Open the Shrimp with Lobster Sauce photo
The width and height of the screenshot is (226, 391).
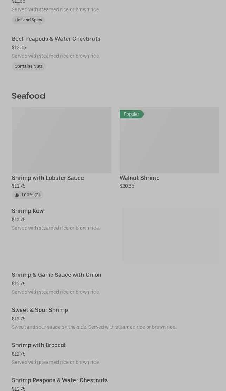click(x=61, y=140)
